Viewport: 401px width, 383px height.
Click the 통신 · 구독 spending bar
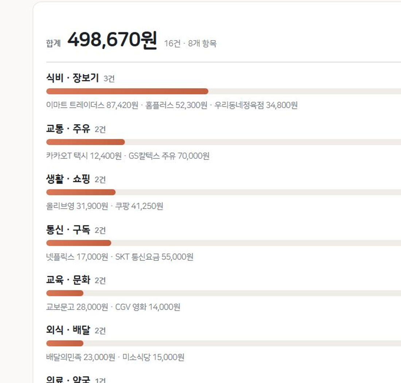tap(223, 243)
